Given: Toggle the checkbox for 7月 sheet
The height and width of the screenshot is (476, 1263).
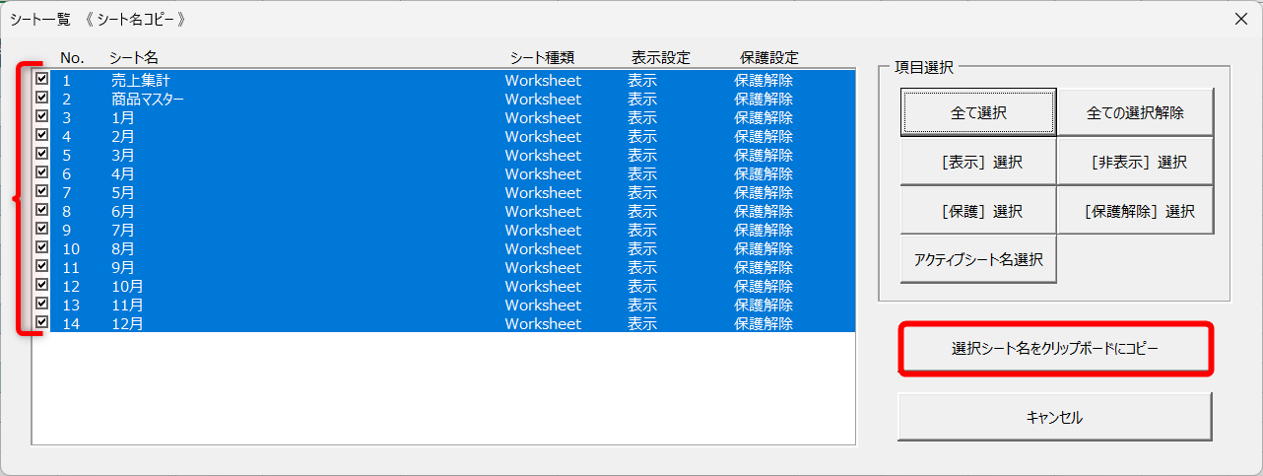Looking at the screenshot, I should click(42, 229).
